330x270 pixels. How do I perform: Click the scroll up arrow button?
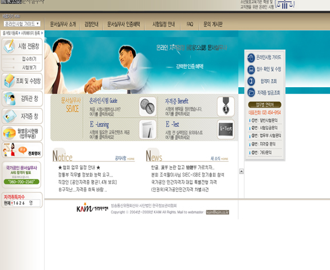pos(241,171)
